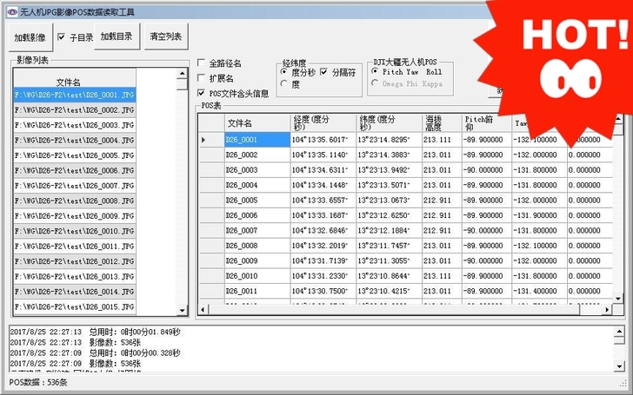Select D26_0007.JPG in the image list
The width and height of the screenshot is (633, 395).
coord(75,186)
